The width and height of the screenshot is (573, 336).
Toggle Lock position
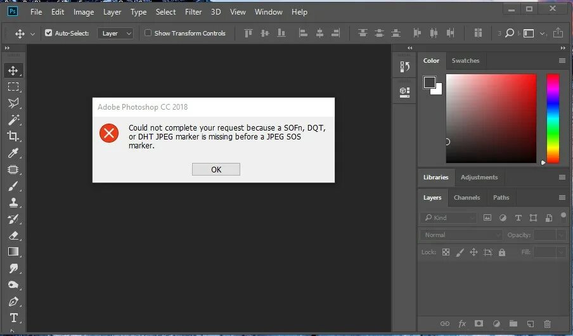473,252
